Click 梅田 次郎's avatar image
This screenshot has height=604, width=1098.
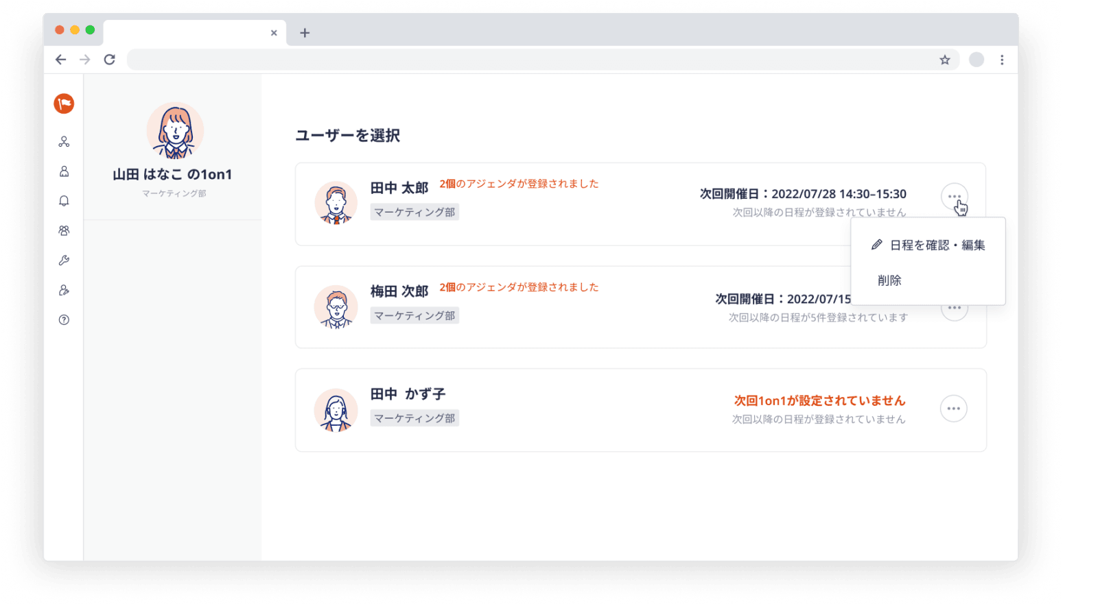(x=336, y=306)
